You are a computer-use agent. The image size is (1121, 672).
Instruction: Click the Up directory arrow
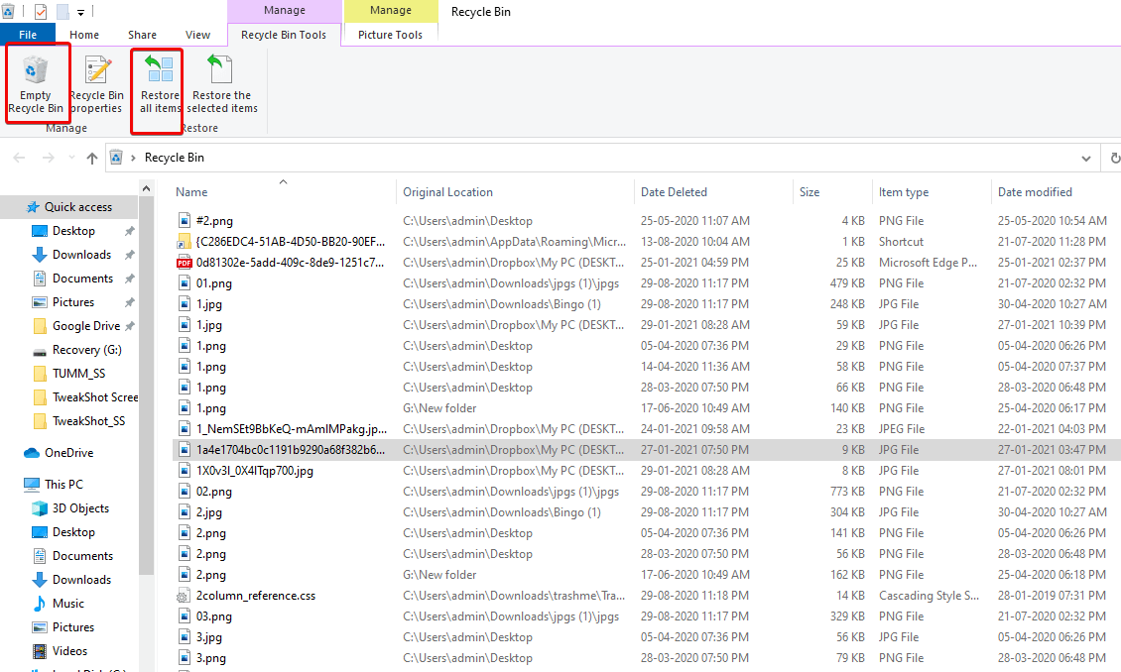92,159
